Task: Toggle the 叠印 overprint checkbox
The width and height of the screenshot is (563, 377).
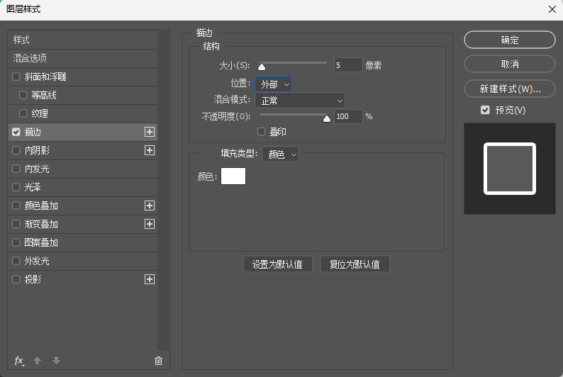Action: tap(262, 132)
